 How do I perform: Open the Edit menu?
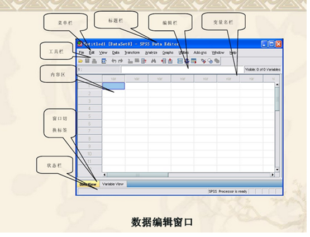pos(92,53)
